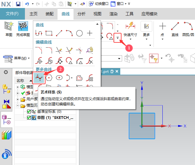Viewport: 195px width, 165px height.
Task: Select the Make Corner tool
Action: coord(79,50)
